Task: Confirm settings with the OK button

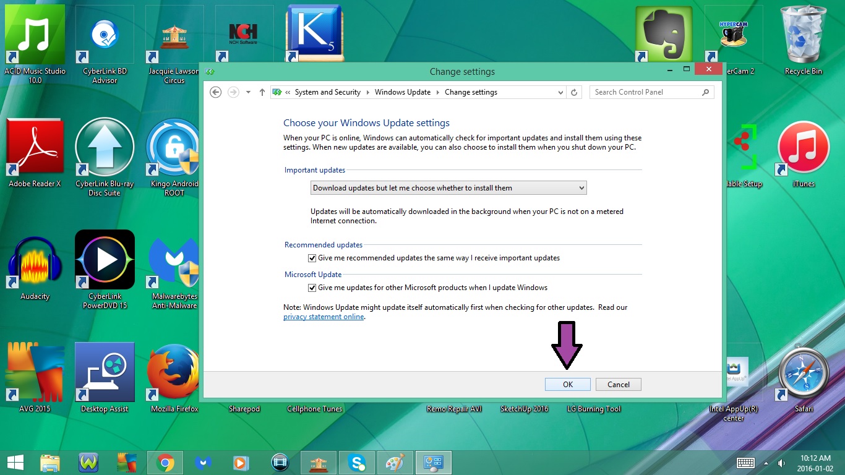Action: tap(568, 385)
